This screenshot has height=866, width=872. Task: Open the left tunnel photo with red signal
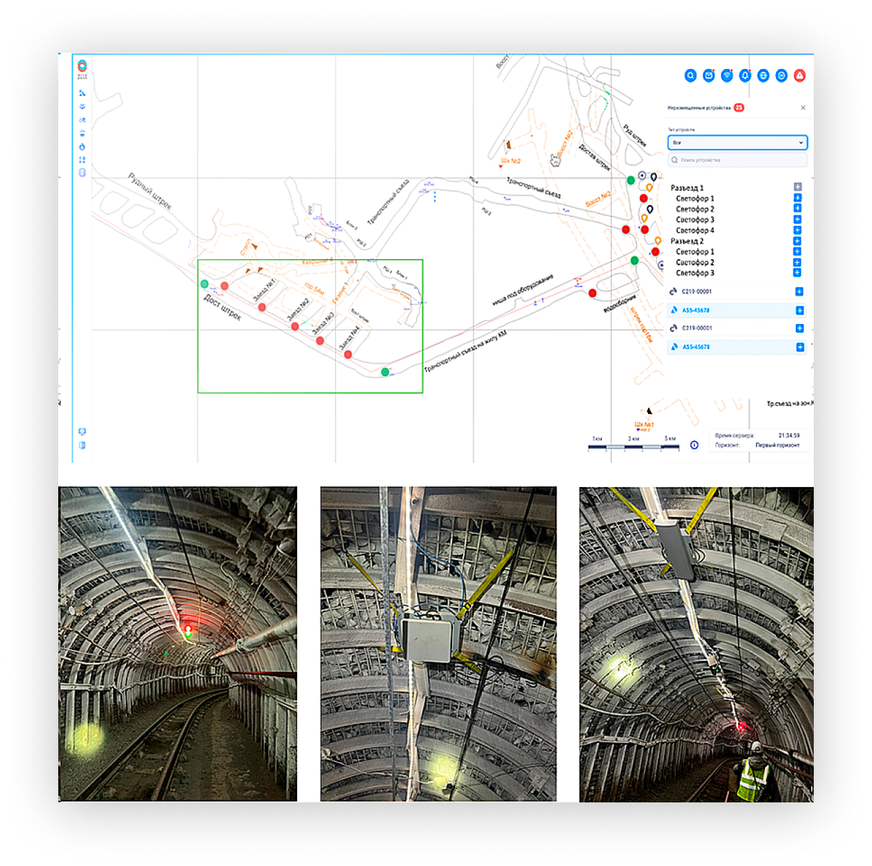pos(178,643)
